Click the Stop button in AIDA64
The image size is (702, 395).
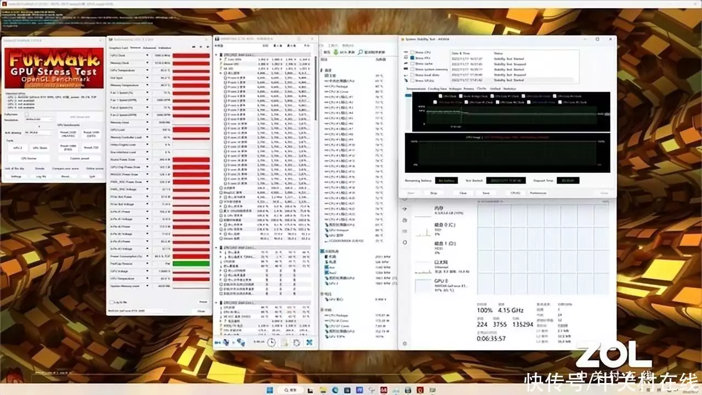pos(433,193)
